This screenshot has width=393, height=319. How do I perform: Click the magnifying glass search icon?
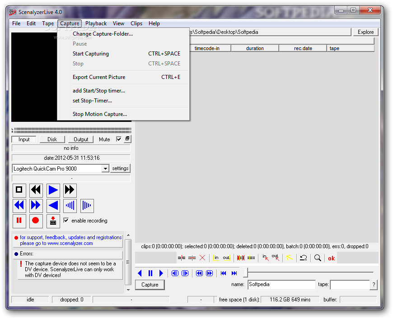318,258
